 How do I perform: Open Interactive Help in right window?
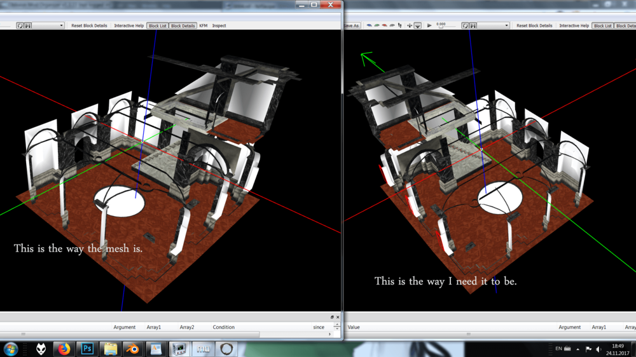(x=574, y=25)
